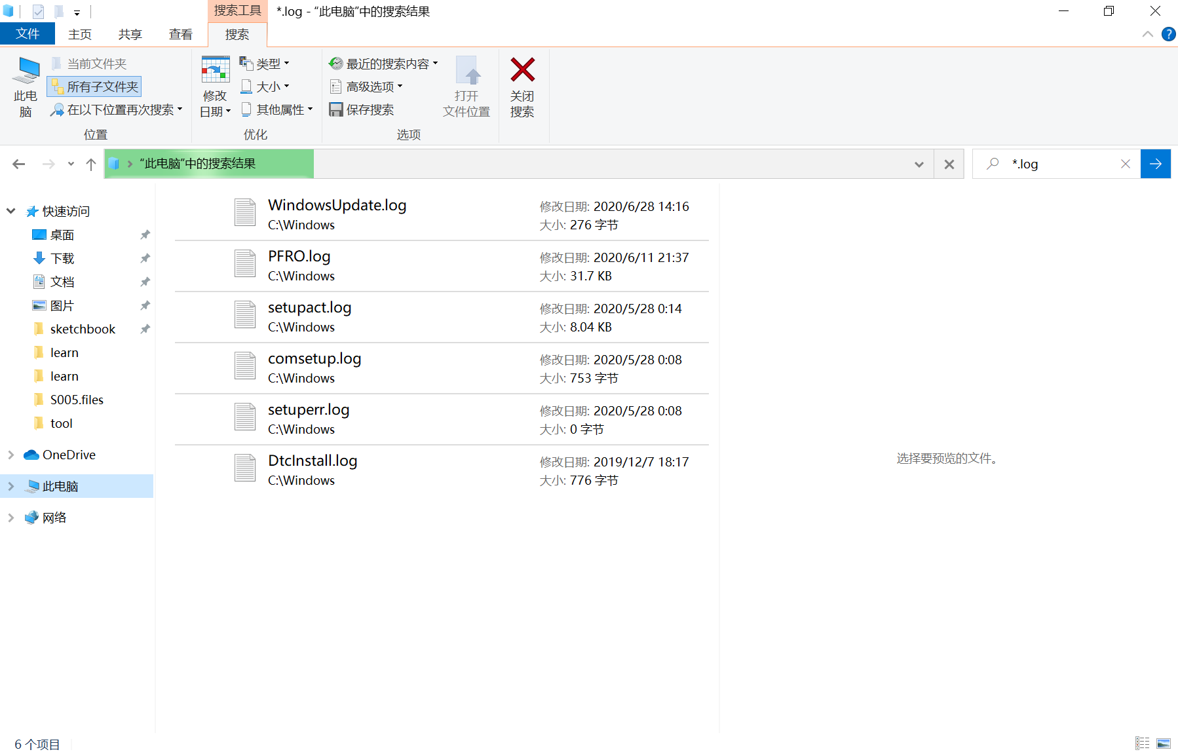Open the Date Modified calendar filter
1178x754 pixels.
215,71
